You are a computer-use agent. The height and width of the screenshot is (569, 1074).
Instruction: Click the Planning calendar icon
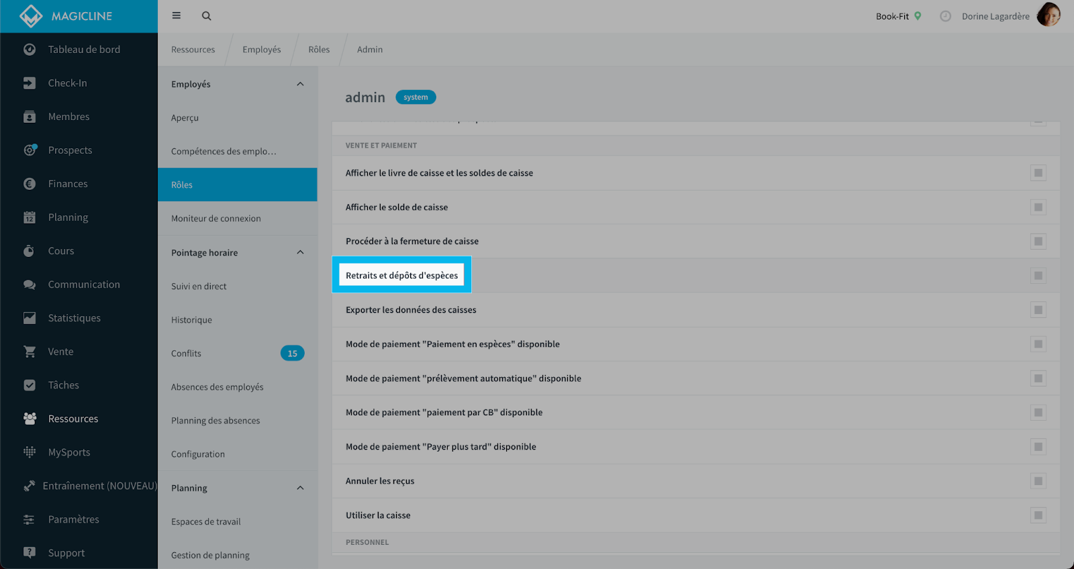point(30,217)
